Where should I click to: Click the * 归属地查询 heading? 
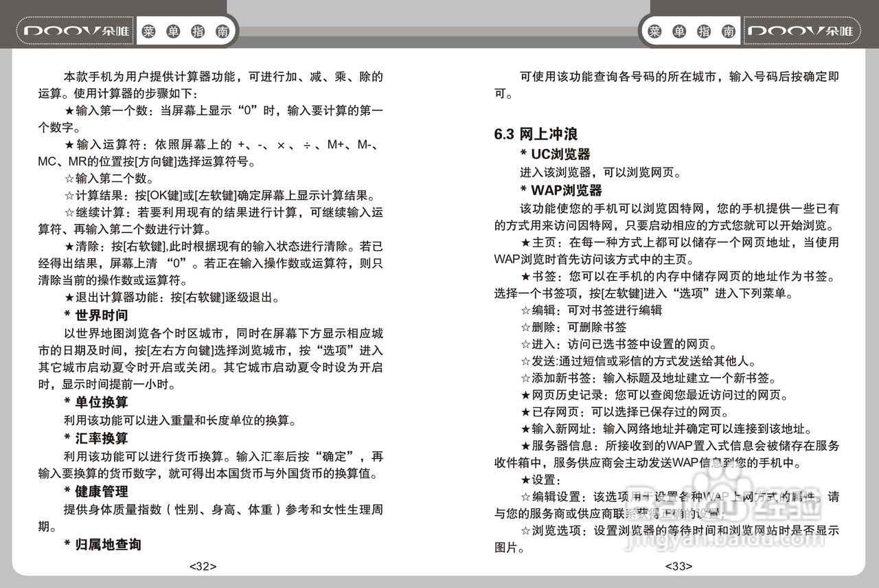click(101, 544)
